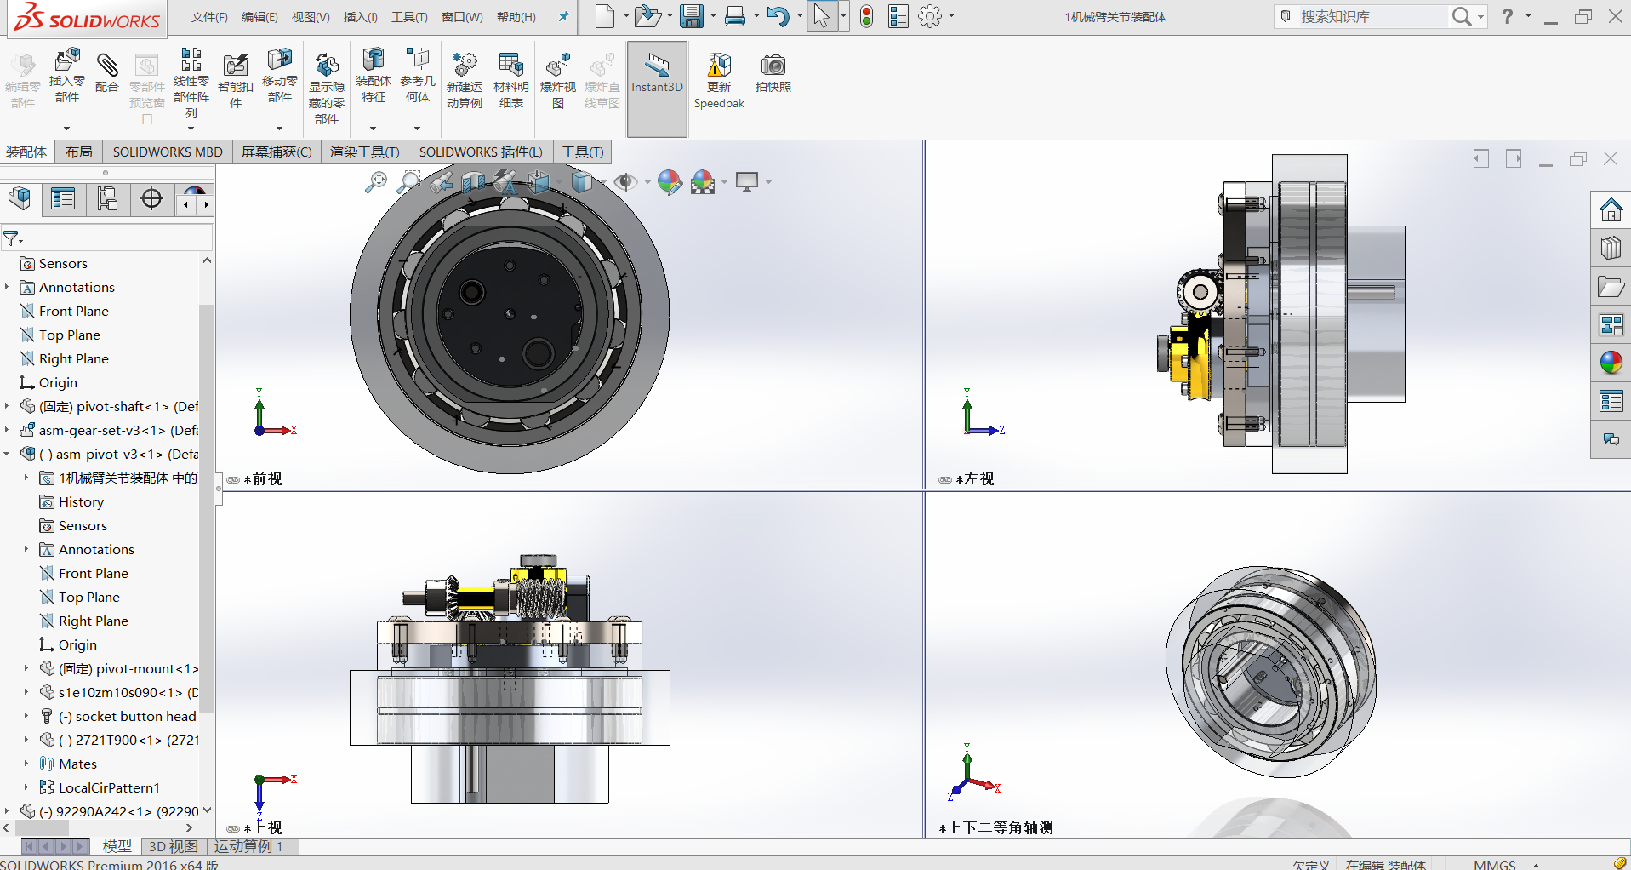Click the Undo arrow icon

(x=778, y=16)
